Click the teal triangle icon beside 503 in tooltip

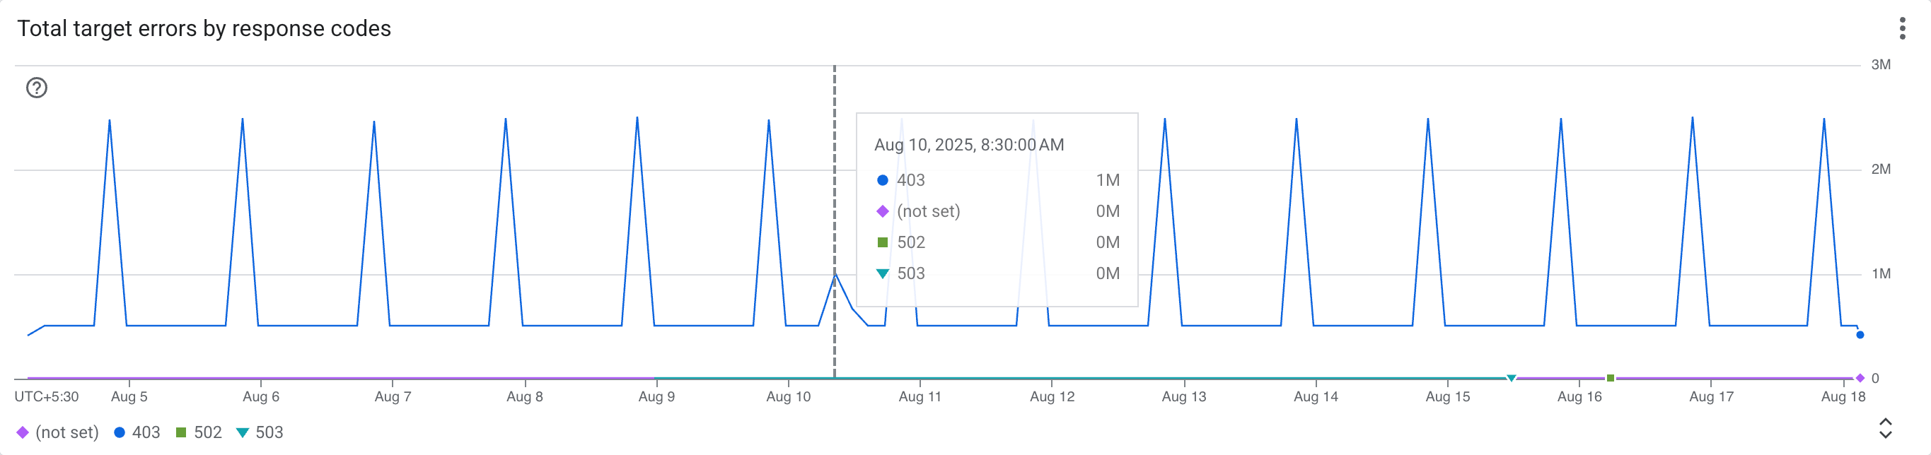click(882, 273)
